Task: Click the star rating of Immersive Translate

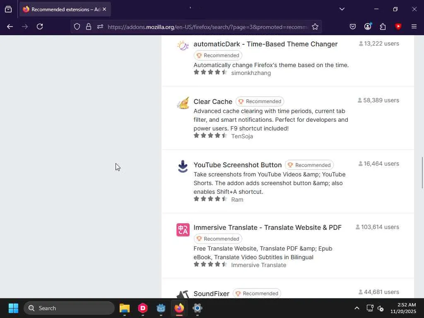Action: tap(210, 264)
